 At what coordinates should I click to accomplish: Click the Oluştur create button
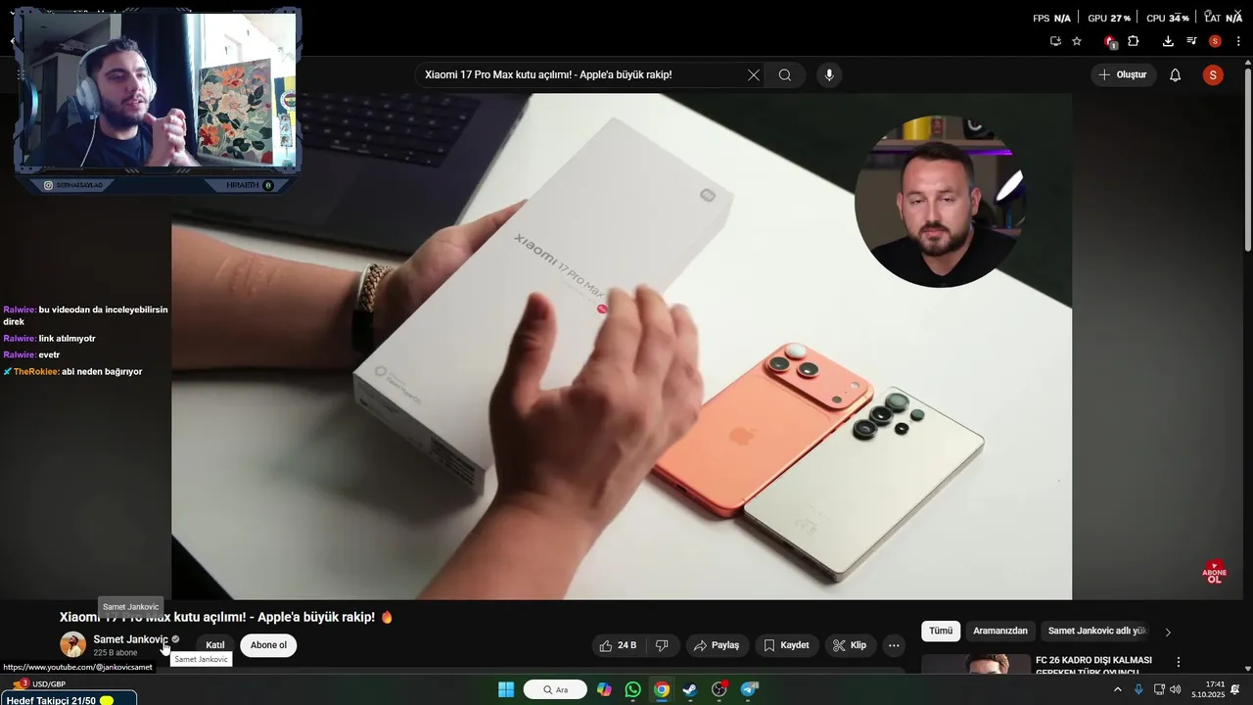(1124, 75)
